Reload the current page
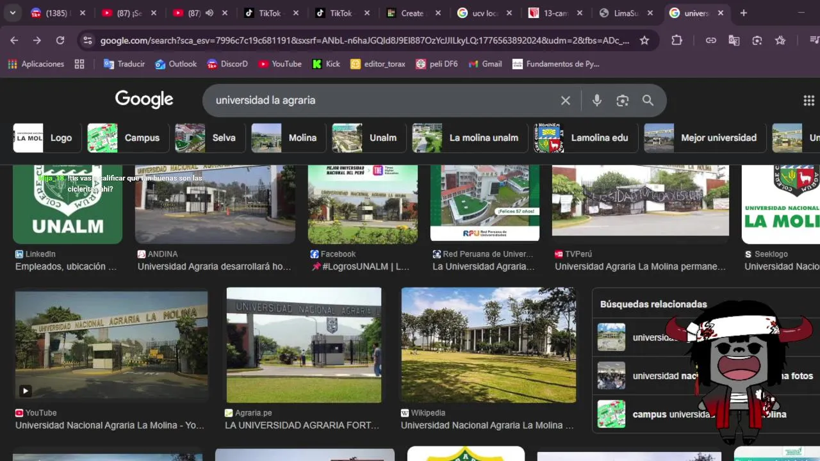The height and width of the screenshot is (461, 820). coord(60,40)
